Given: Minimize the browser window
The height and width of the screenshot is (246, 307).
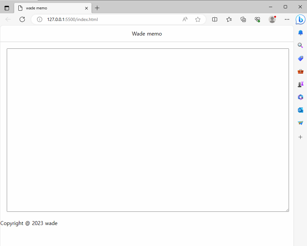Looking at the screenshot, I should [x=271, y=7].
